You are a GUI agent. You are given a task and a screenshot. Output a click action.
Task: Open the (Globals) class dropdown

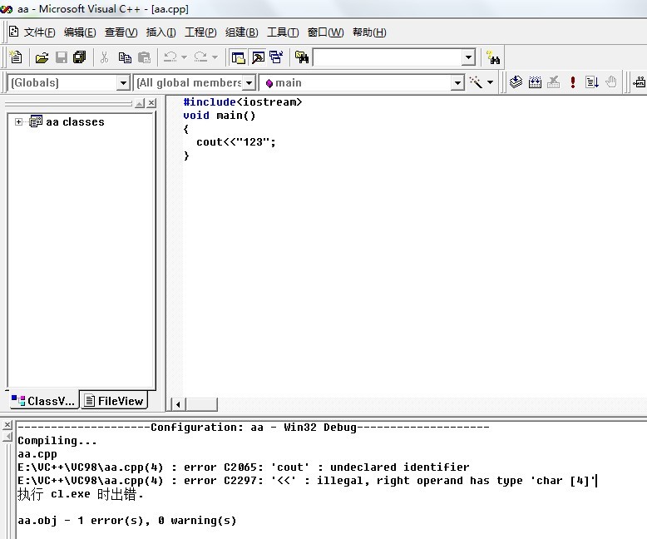tap(123, 82)
